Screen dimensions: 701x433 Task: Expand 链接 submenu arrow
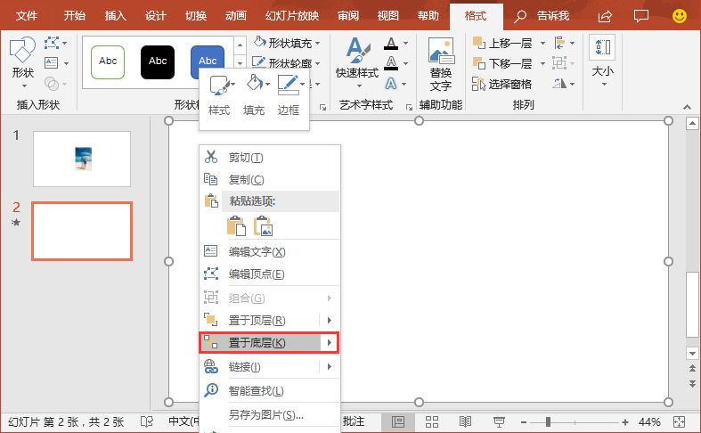pyautogui.click(x=330, y=367)
